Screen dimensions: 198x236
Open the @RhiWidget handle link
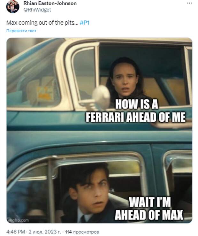click(x=37, y=10)
